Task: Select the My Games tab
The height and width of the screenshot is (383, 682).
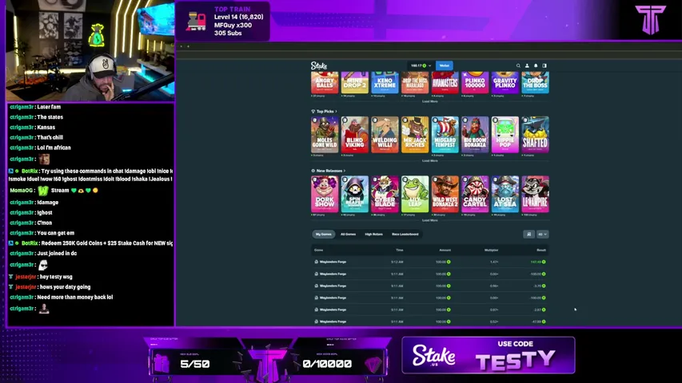Action: 323,234
